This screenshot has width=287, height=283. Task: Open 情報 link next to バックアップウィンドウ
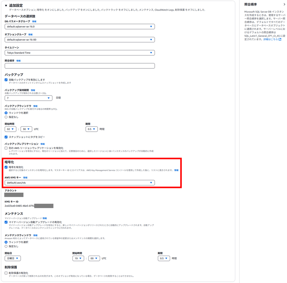coord(35,106)
